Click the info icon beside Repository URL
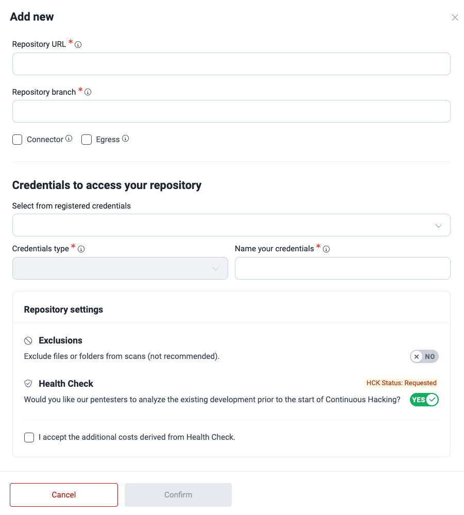 78,44
